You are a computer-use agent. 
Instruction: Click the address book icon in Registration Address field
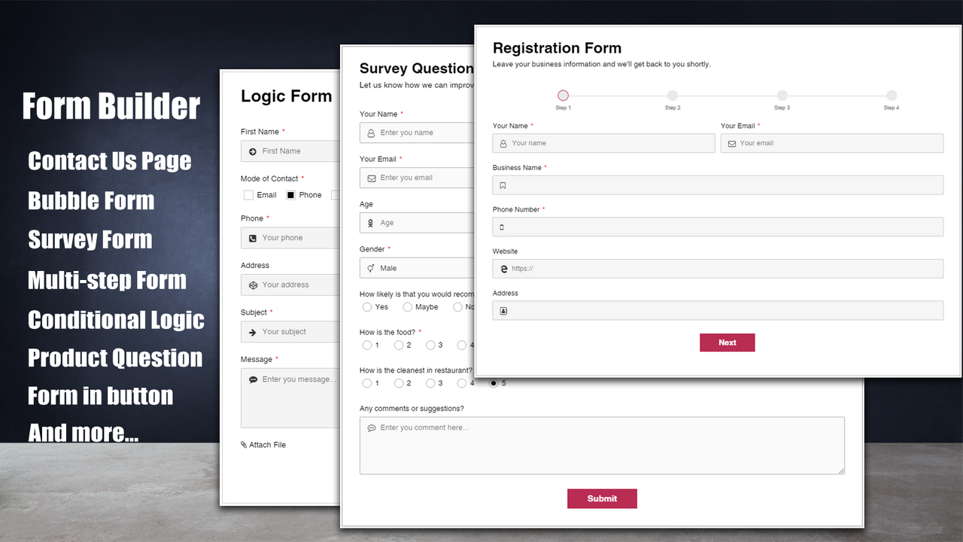tap(503, 310)
